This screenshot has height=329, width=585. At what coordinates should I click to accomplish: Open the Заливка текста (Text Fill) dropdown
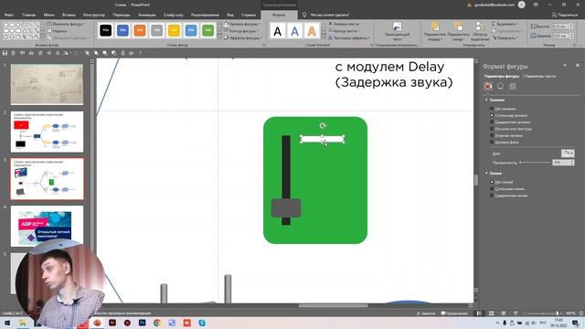coord(346,24)
